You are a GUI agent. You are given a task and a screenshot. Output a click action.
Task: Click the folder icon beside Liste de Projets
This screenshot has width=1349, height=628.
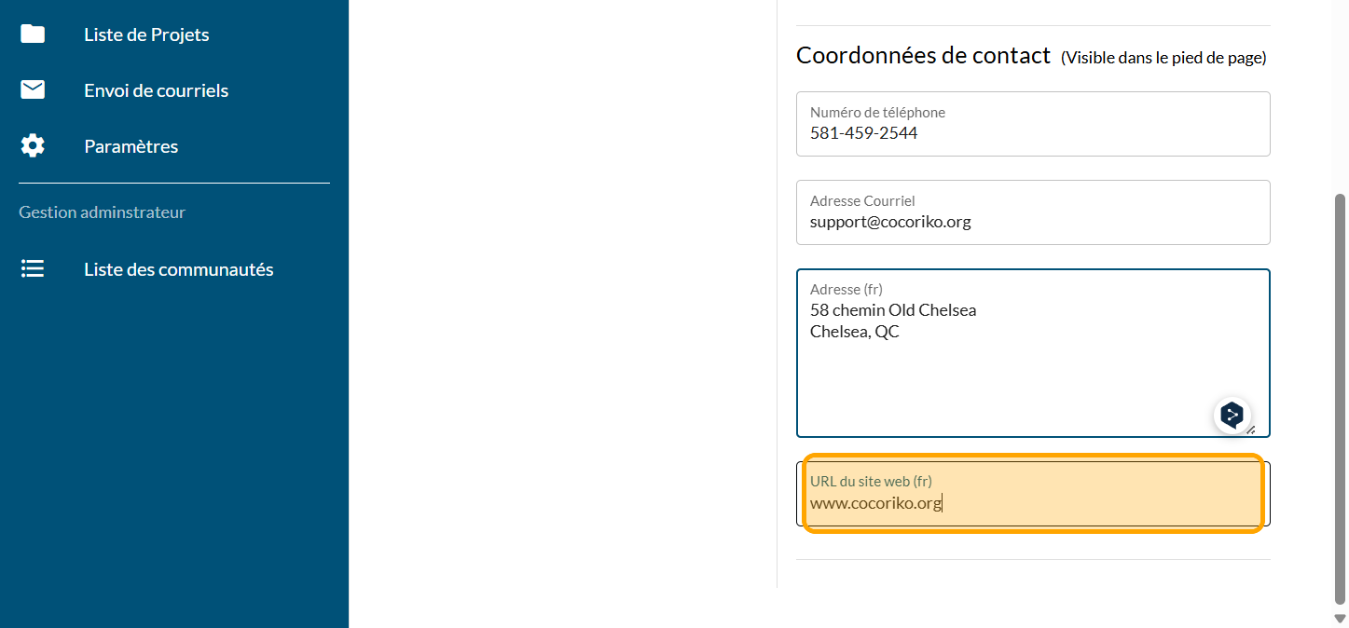tap(33, 34)
